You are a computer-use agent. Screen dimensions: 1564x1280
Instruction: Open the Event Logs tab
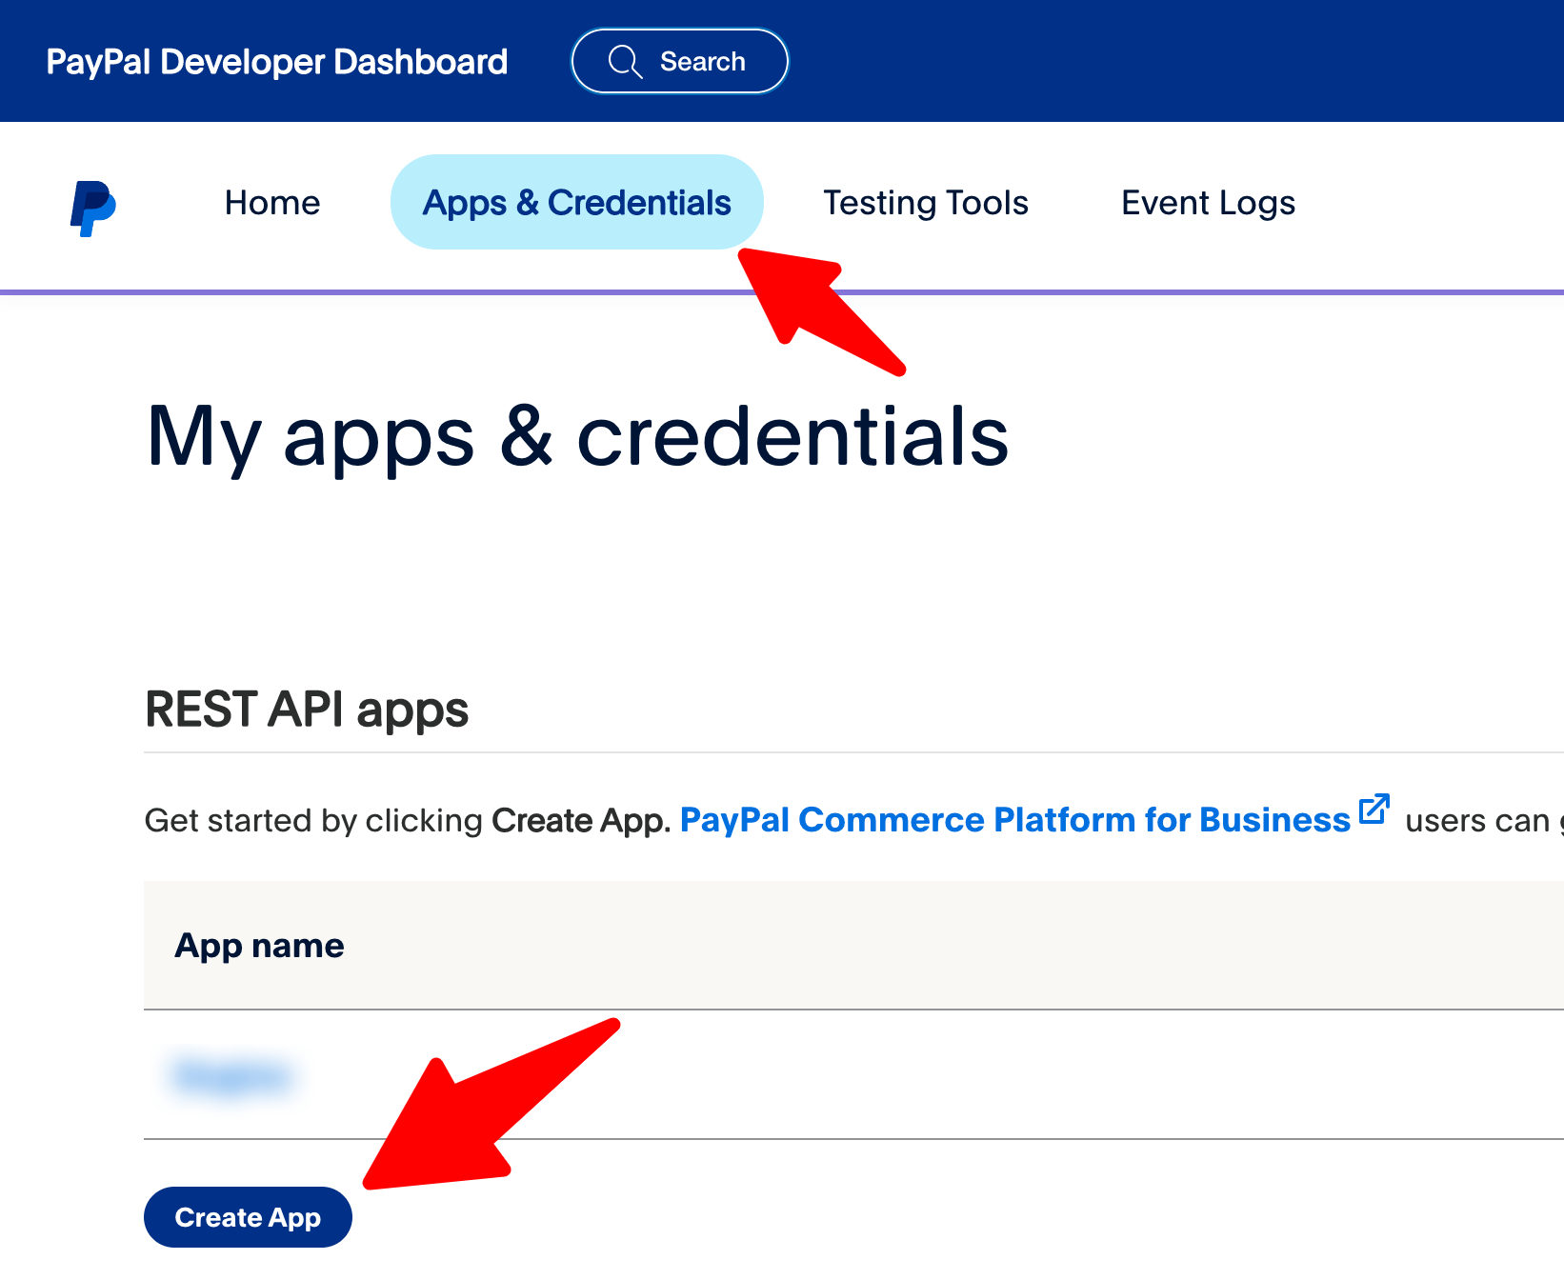[x=1208, y=203]
